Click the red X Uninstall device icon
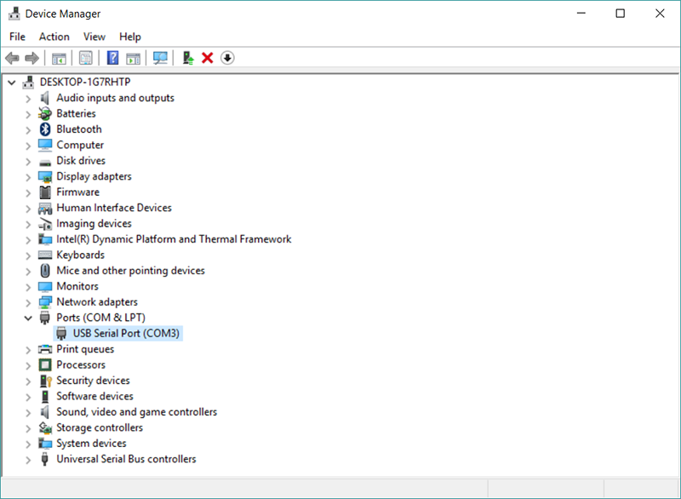This screenshot has width=681, height=499. tap(207, 58)
